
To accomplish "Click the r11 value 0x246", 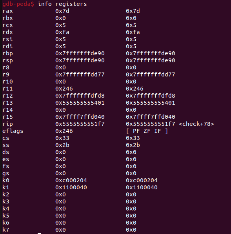I will coord(64,89).
